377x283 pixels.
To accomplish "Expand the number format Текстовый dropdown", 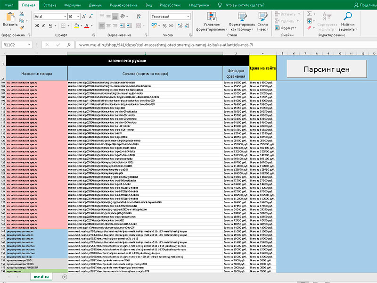I will (x=188, y=17).
